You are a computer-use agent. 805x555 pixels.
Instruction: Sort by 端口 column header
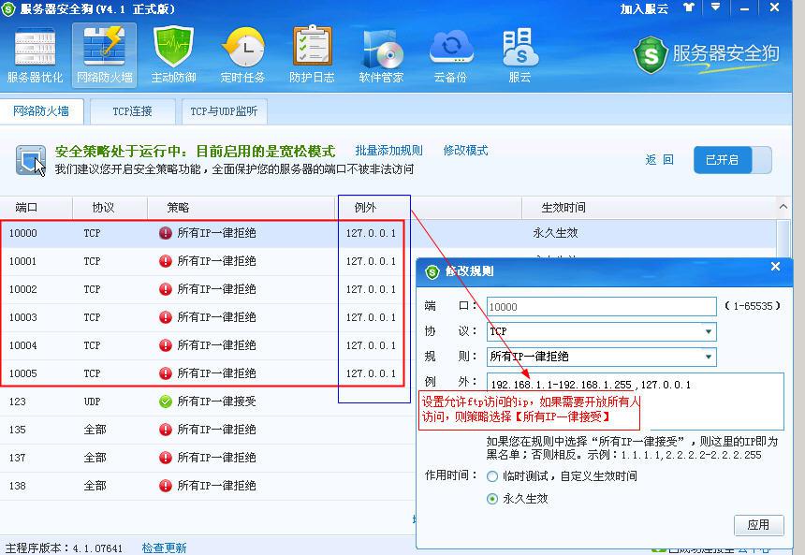tap(36, 208)
